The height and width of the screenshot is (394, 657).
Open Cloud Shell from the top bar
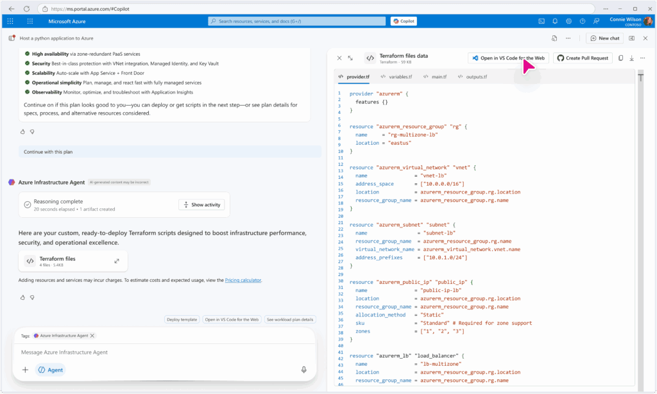[542, 21]
